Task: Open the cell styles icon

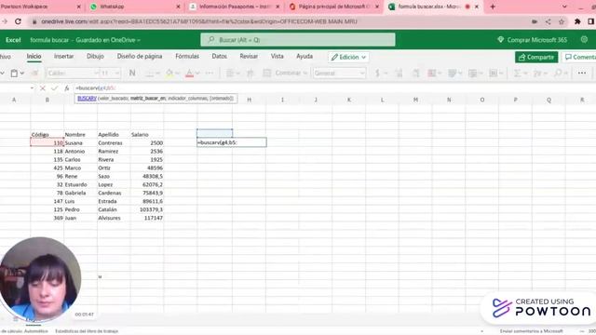Action: coord(472,73)
